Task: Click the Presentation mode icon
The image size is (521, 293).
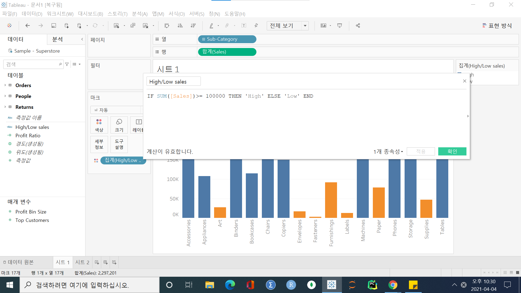Action: (339, 26)
